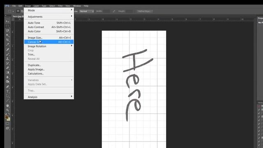Choose Apply Image command
This screenshot has width=263, height=148.
point(49,69)
